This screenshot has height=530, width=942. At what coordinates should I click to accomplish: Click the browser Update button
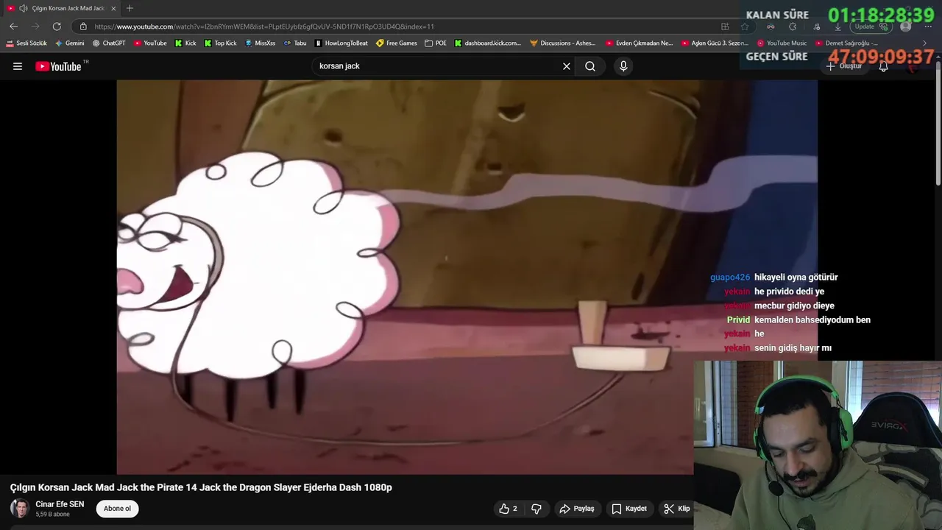point(871,26)
